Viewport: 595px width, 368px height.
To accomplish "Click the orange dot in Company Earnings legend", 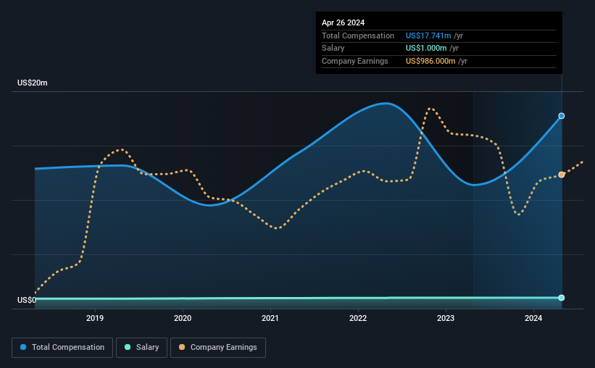I will [182, 347].
